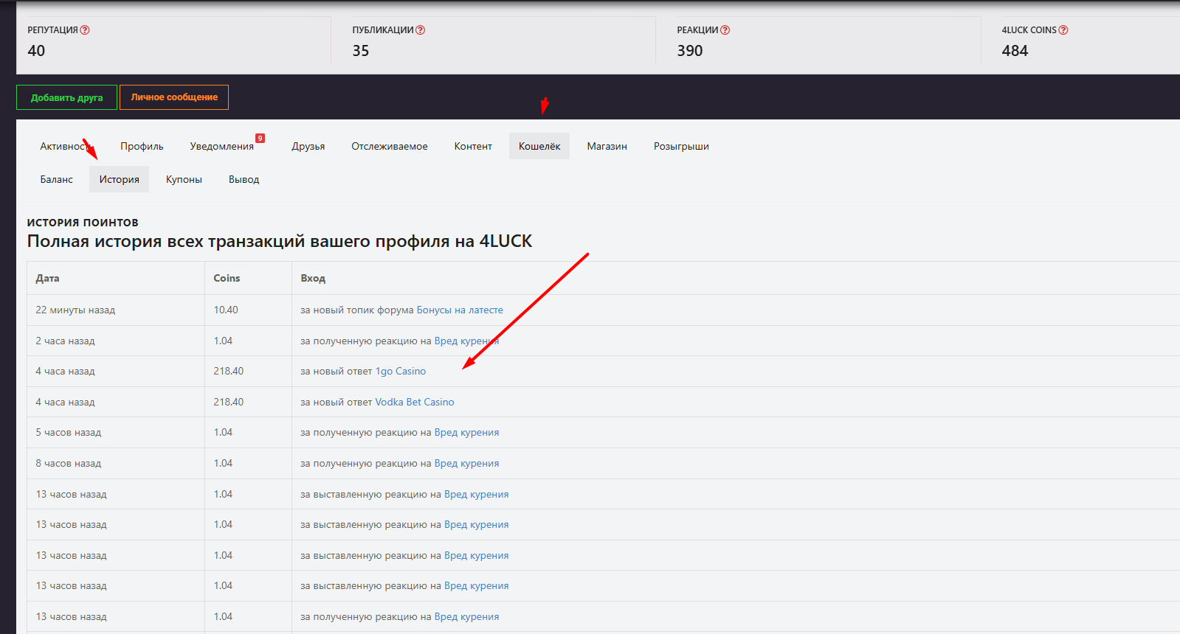Go to the Вывод sub-tab

coord(244,180)
